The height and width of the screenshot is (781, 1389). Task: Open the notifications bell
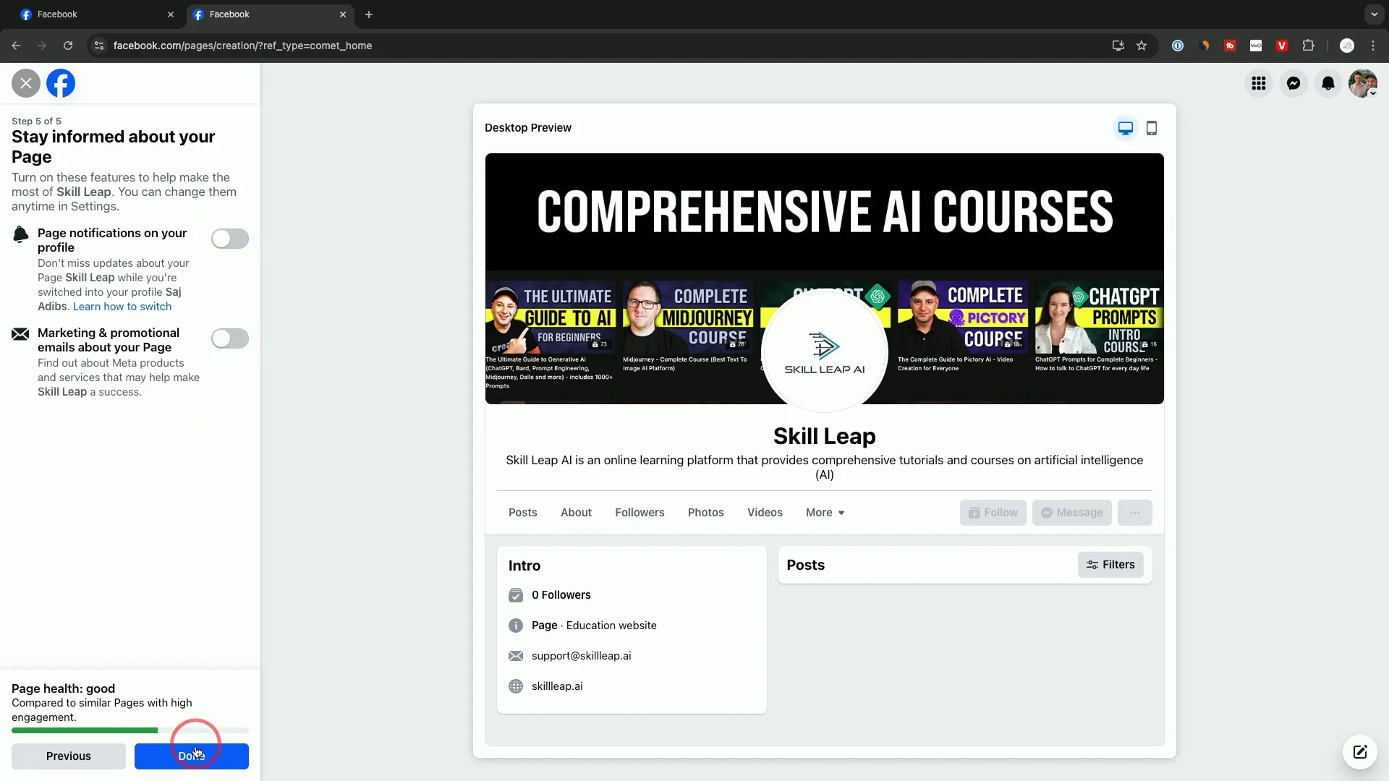point(1328,83)
